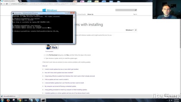Expand 'I keep being offered an update' topic
The width and height of the screenshot is (181, 102).
[70, 76]
